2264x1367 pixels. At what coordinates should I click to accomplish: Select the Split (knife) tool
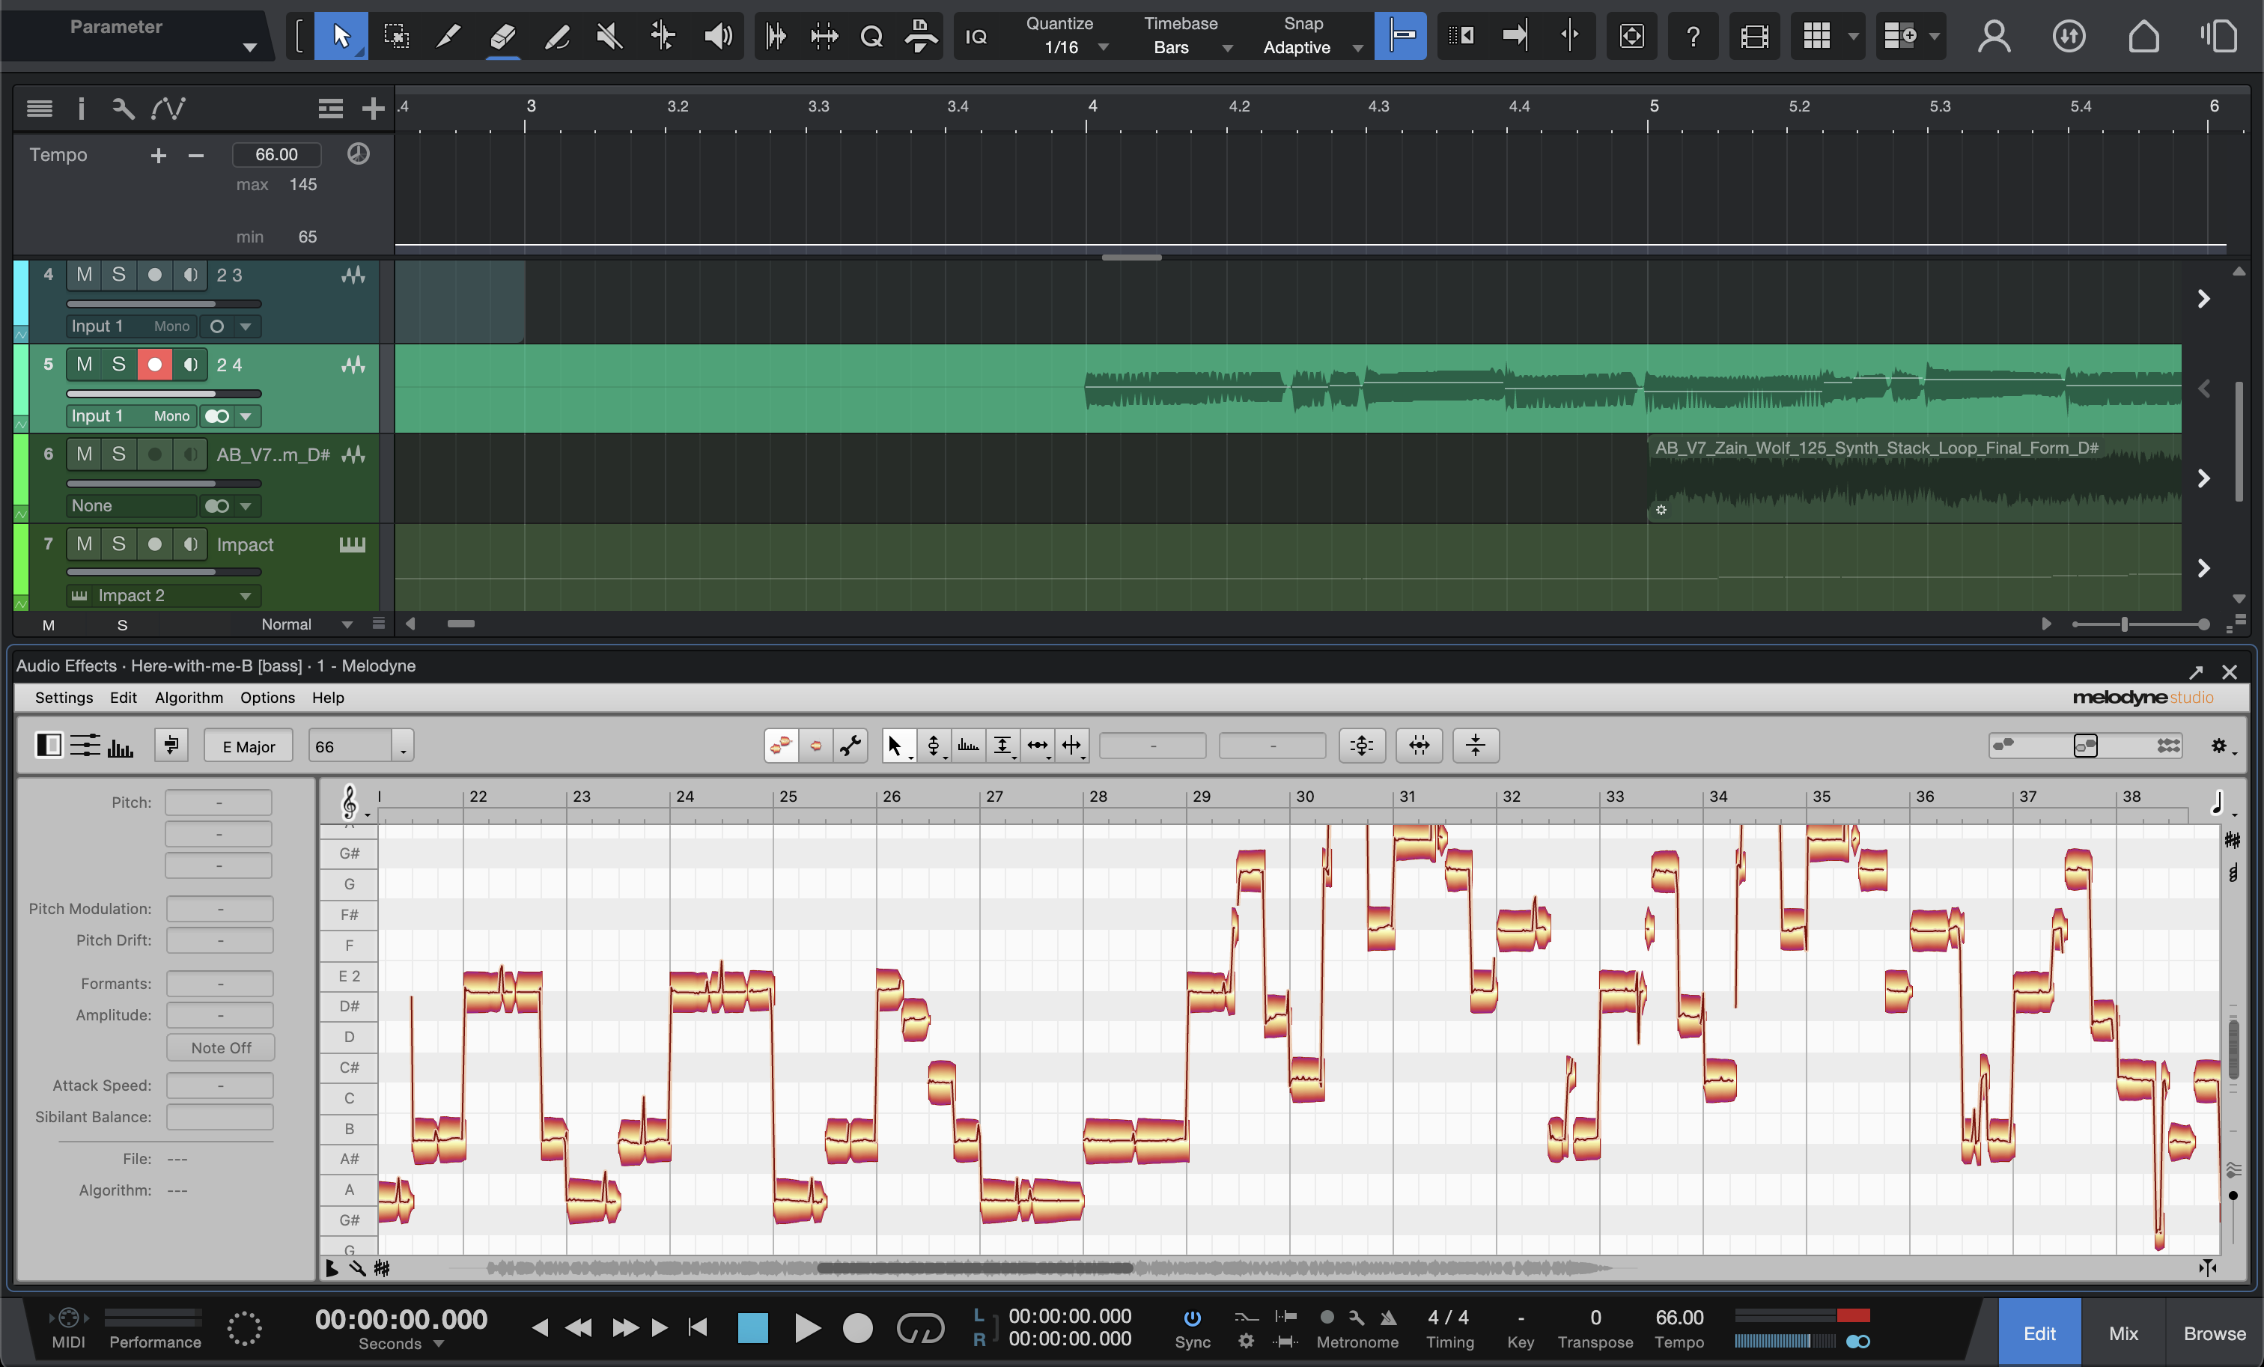448,36
